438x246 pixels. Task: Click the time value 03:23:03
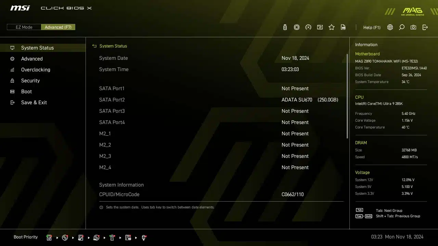coord(290,69)
